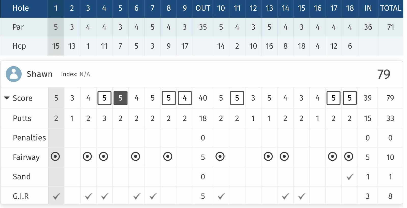Toggle fairway hit marker on hole 1

click(x=55, y=157)
